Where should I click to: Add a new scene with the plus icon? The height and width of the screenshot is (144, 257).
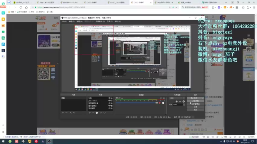(63, 113)
